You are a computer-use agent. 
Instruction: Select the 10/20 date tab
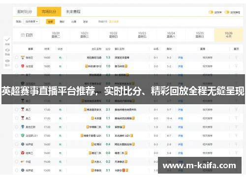pos(56,35)
